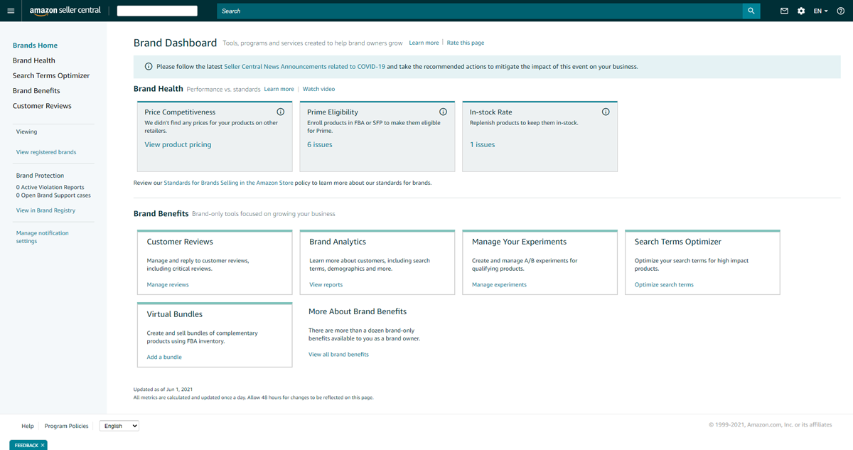Open Manage experiments link
Image resolution: width=853 pixels, height=450 pixels.
coord(499,284)
